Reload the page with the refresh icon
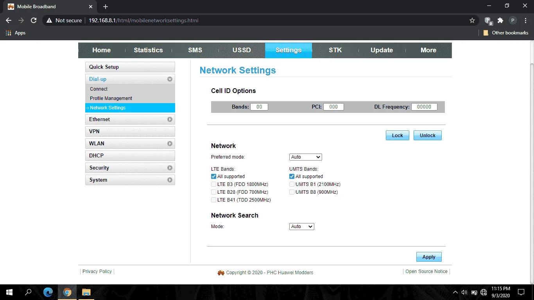534x300 pixels. pos(34,20)
